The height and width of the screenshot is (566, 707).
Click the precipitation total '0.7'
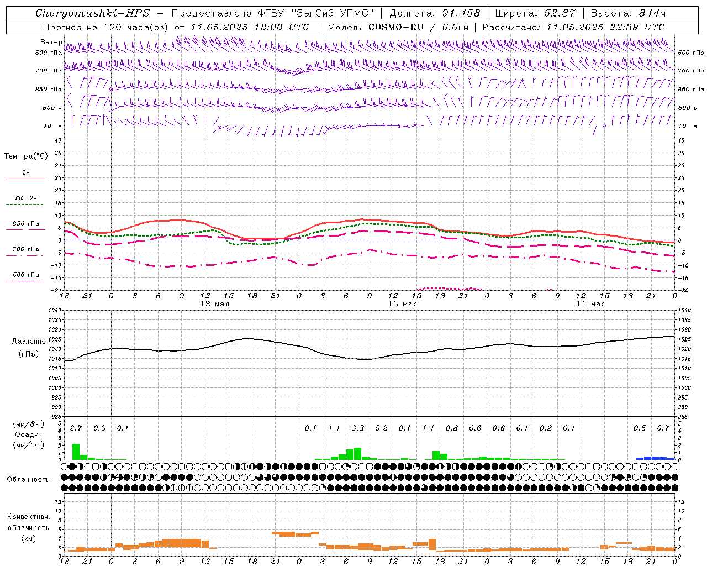663,428
